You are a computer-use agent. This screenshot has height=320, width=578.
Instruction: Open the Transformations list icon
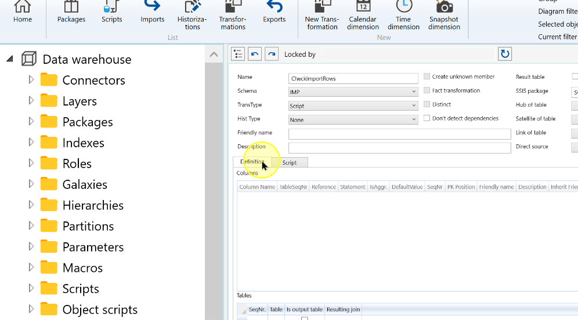233,16
